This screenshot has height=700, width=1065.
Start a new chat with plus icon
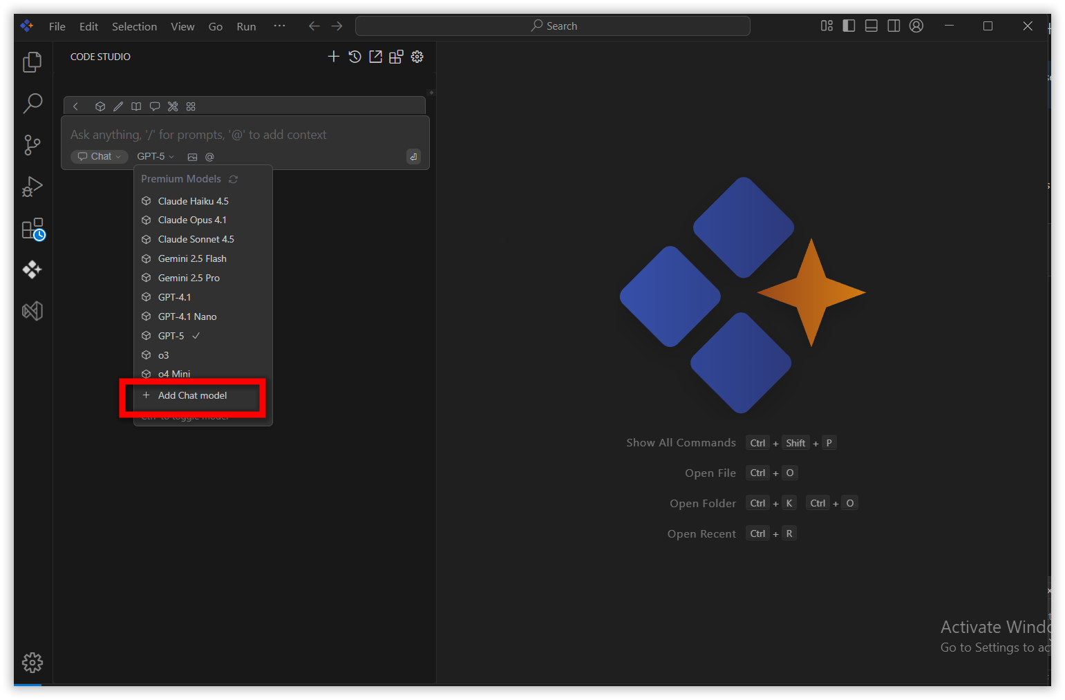[x=333, y=57]
